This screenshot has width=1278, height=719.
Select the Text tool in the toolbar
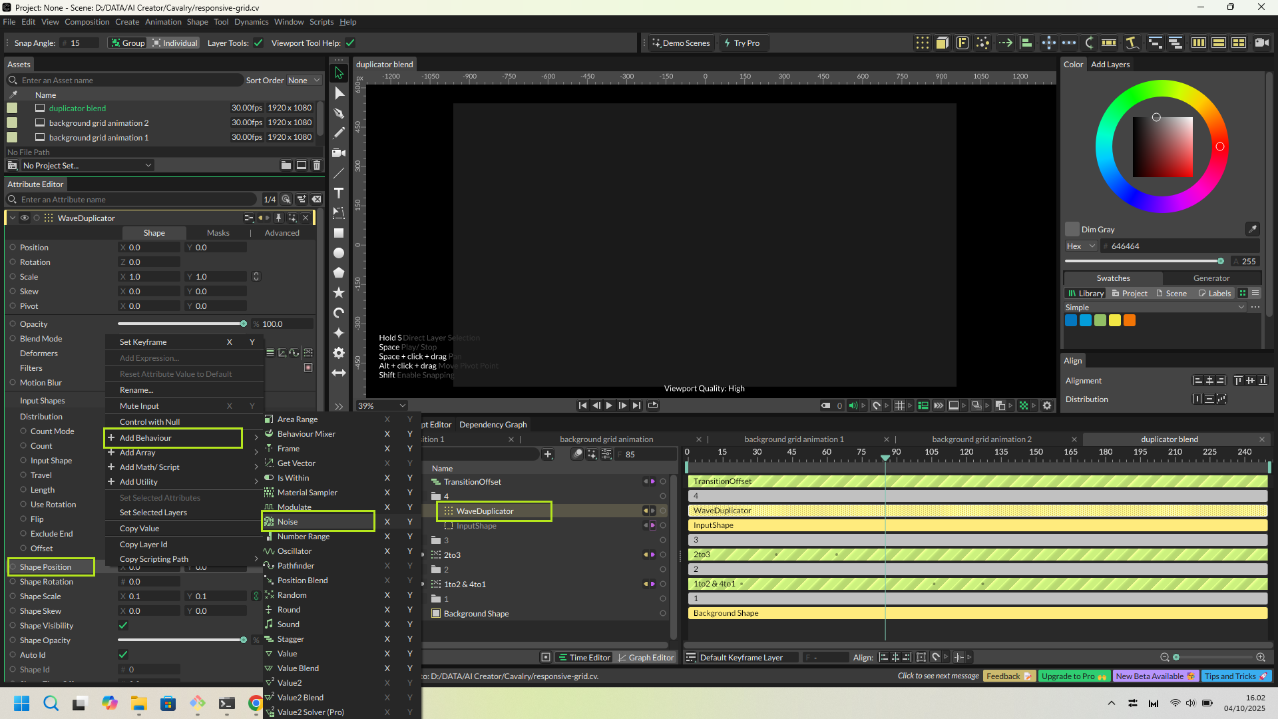click(339, 193)
